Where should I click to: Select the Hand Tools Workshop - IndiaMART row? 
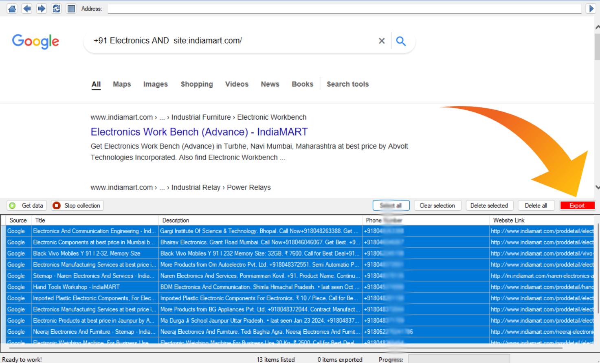(x=94, y=287)
